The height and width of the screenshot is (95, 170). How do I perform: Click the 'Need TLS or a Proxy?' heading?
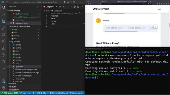(108, 43)
